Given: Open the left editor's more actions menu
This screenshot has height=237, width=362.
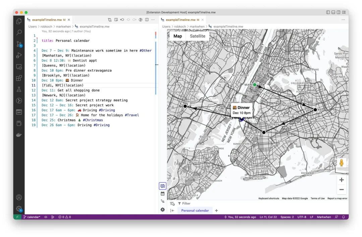Looking at the screenshot, I should 153,20.
